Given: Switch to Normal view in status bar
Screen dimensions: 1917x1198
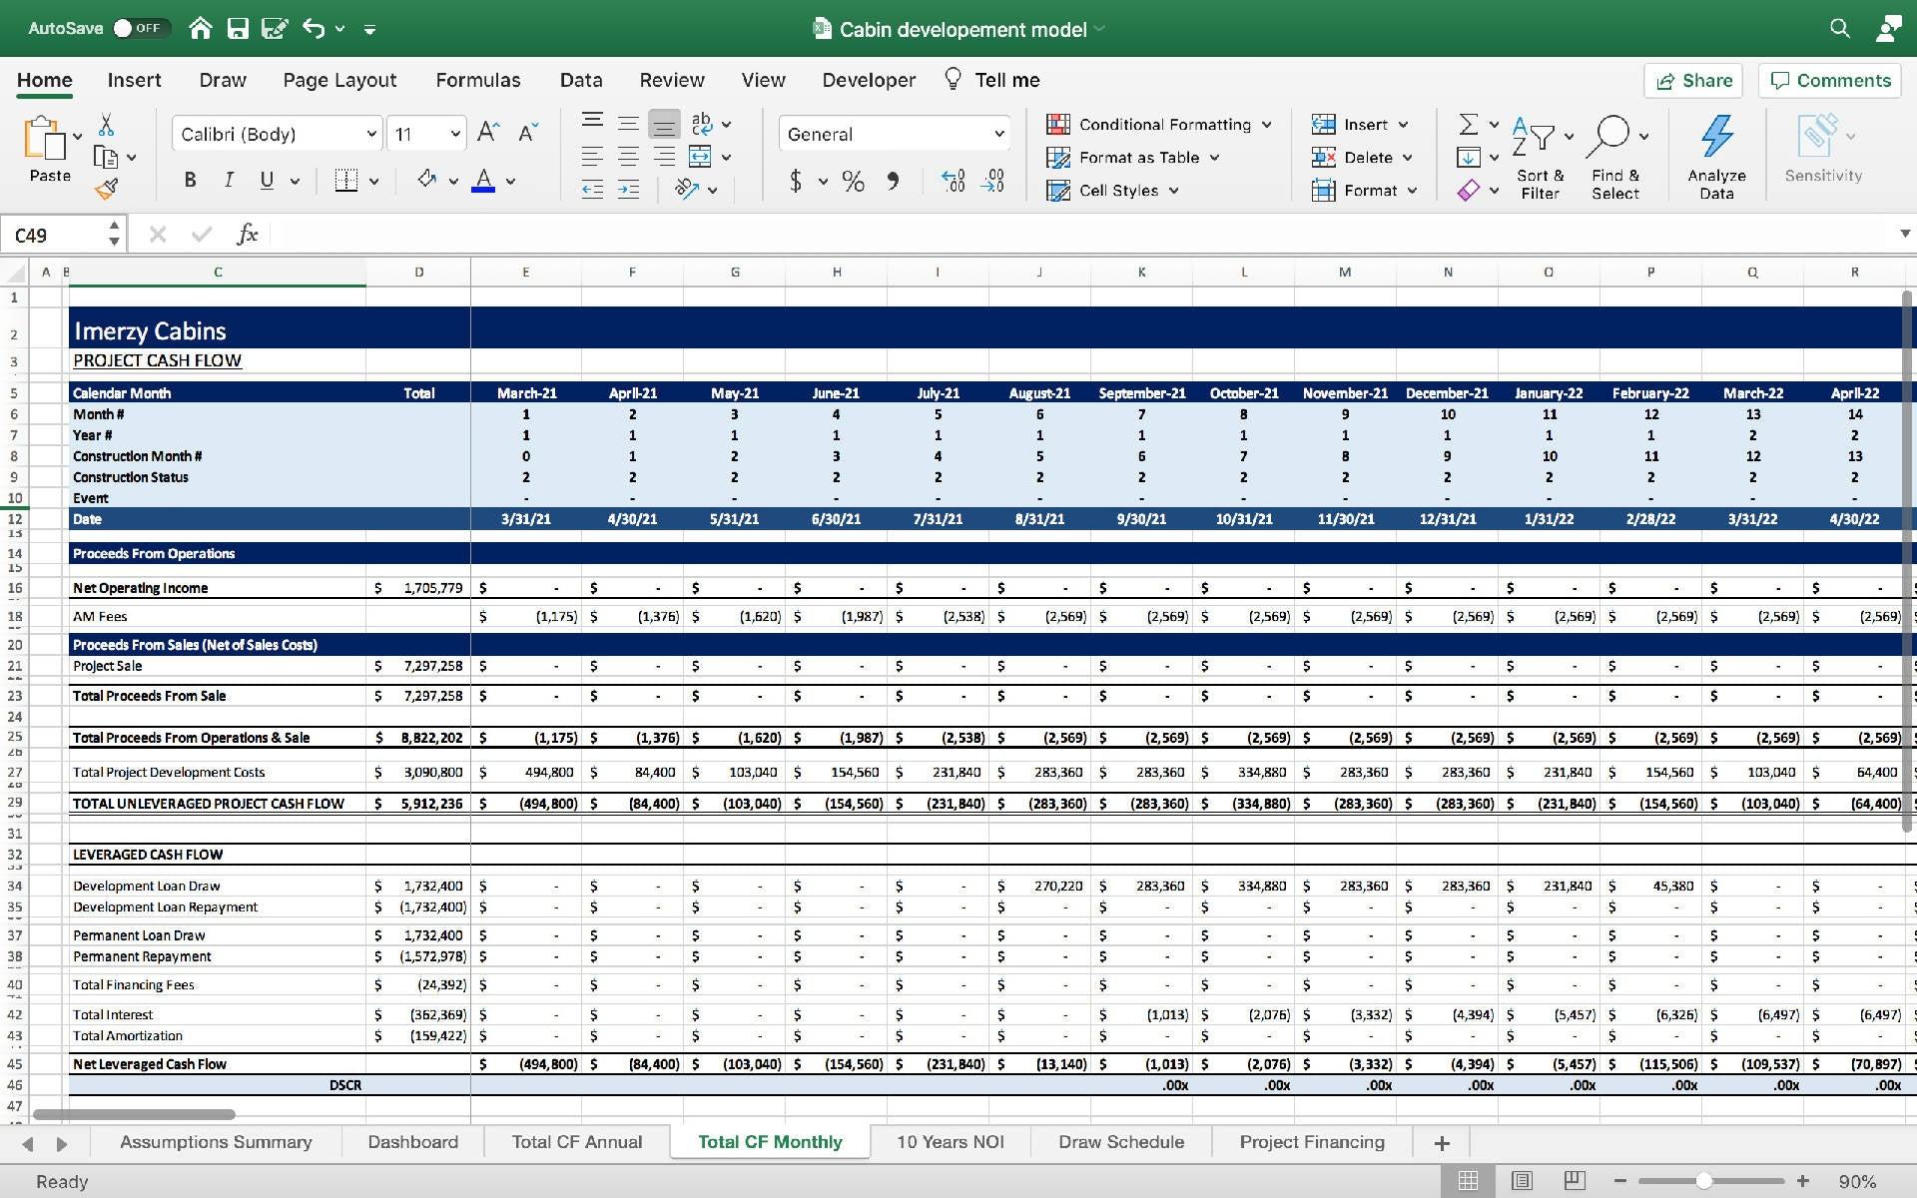Looking at the screenshot, I should pyautogui.click(x=1468, y=1181).
